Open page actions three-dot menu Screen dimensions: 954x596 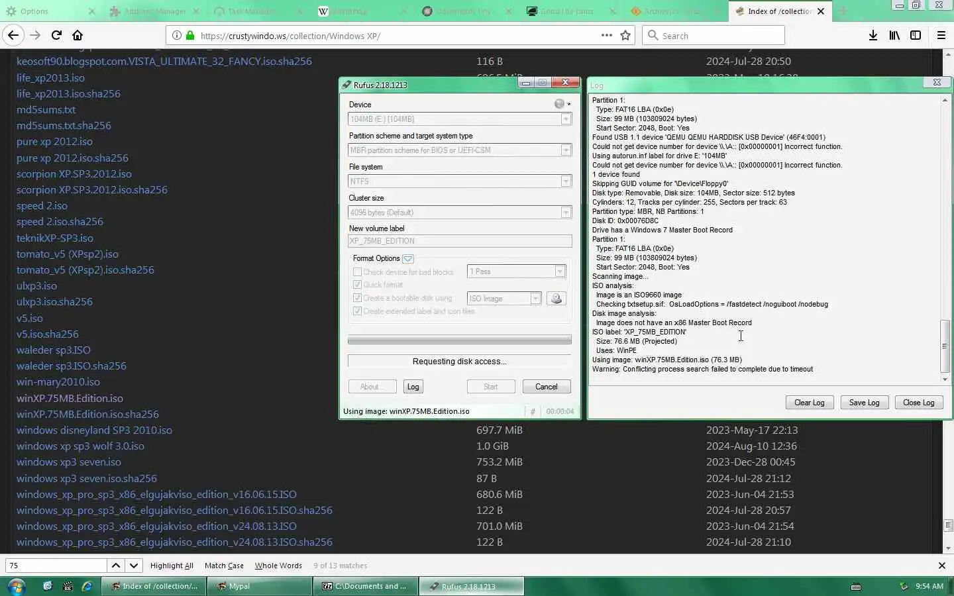coord(606,35)
